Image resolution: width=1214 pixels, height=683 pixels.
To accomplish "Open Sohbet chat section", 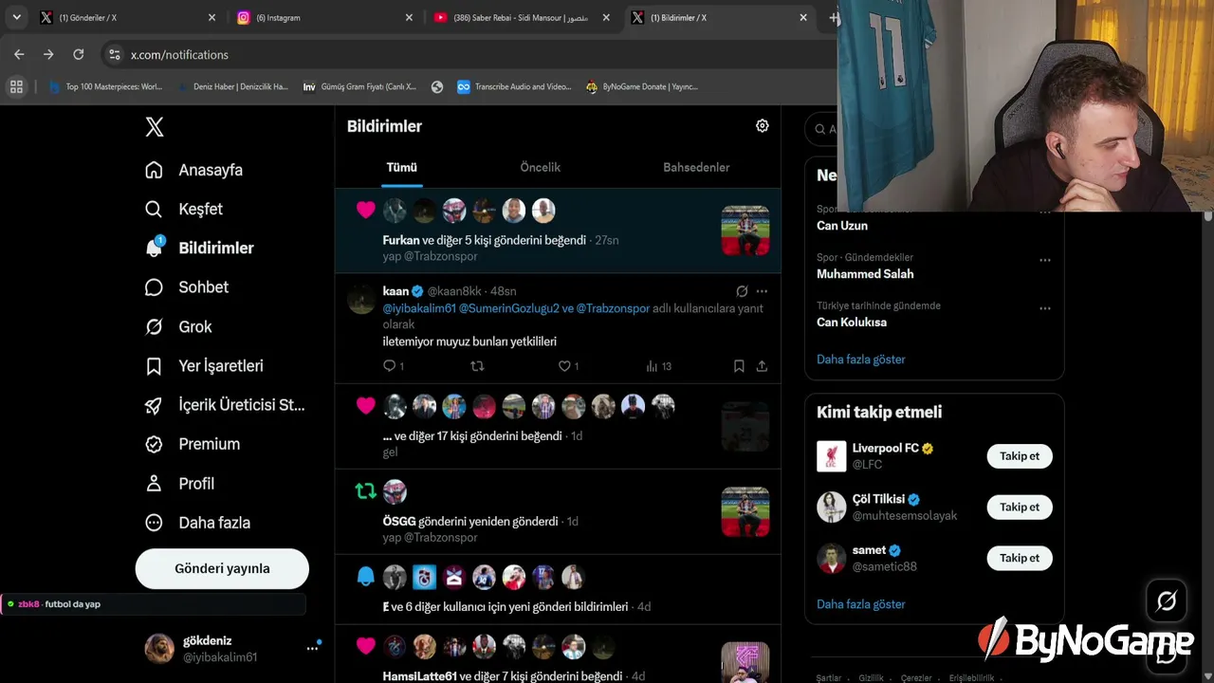I will point(187,286).
